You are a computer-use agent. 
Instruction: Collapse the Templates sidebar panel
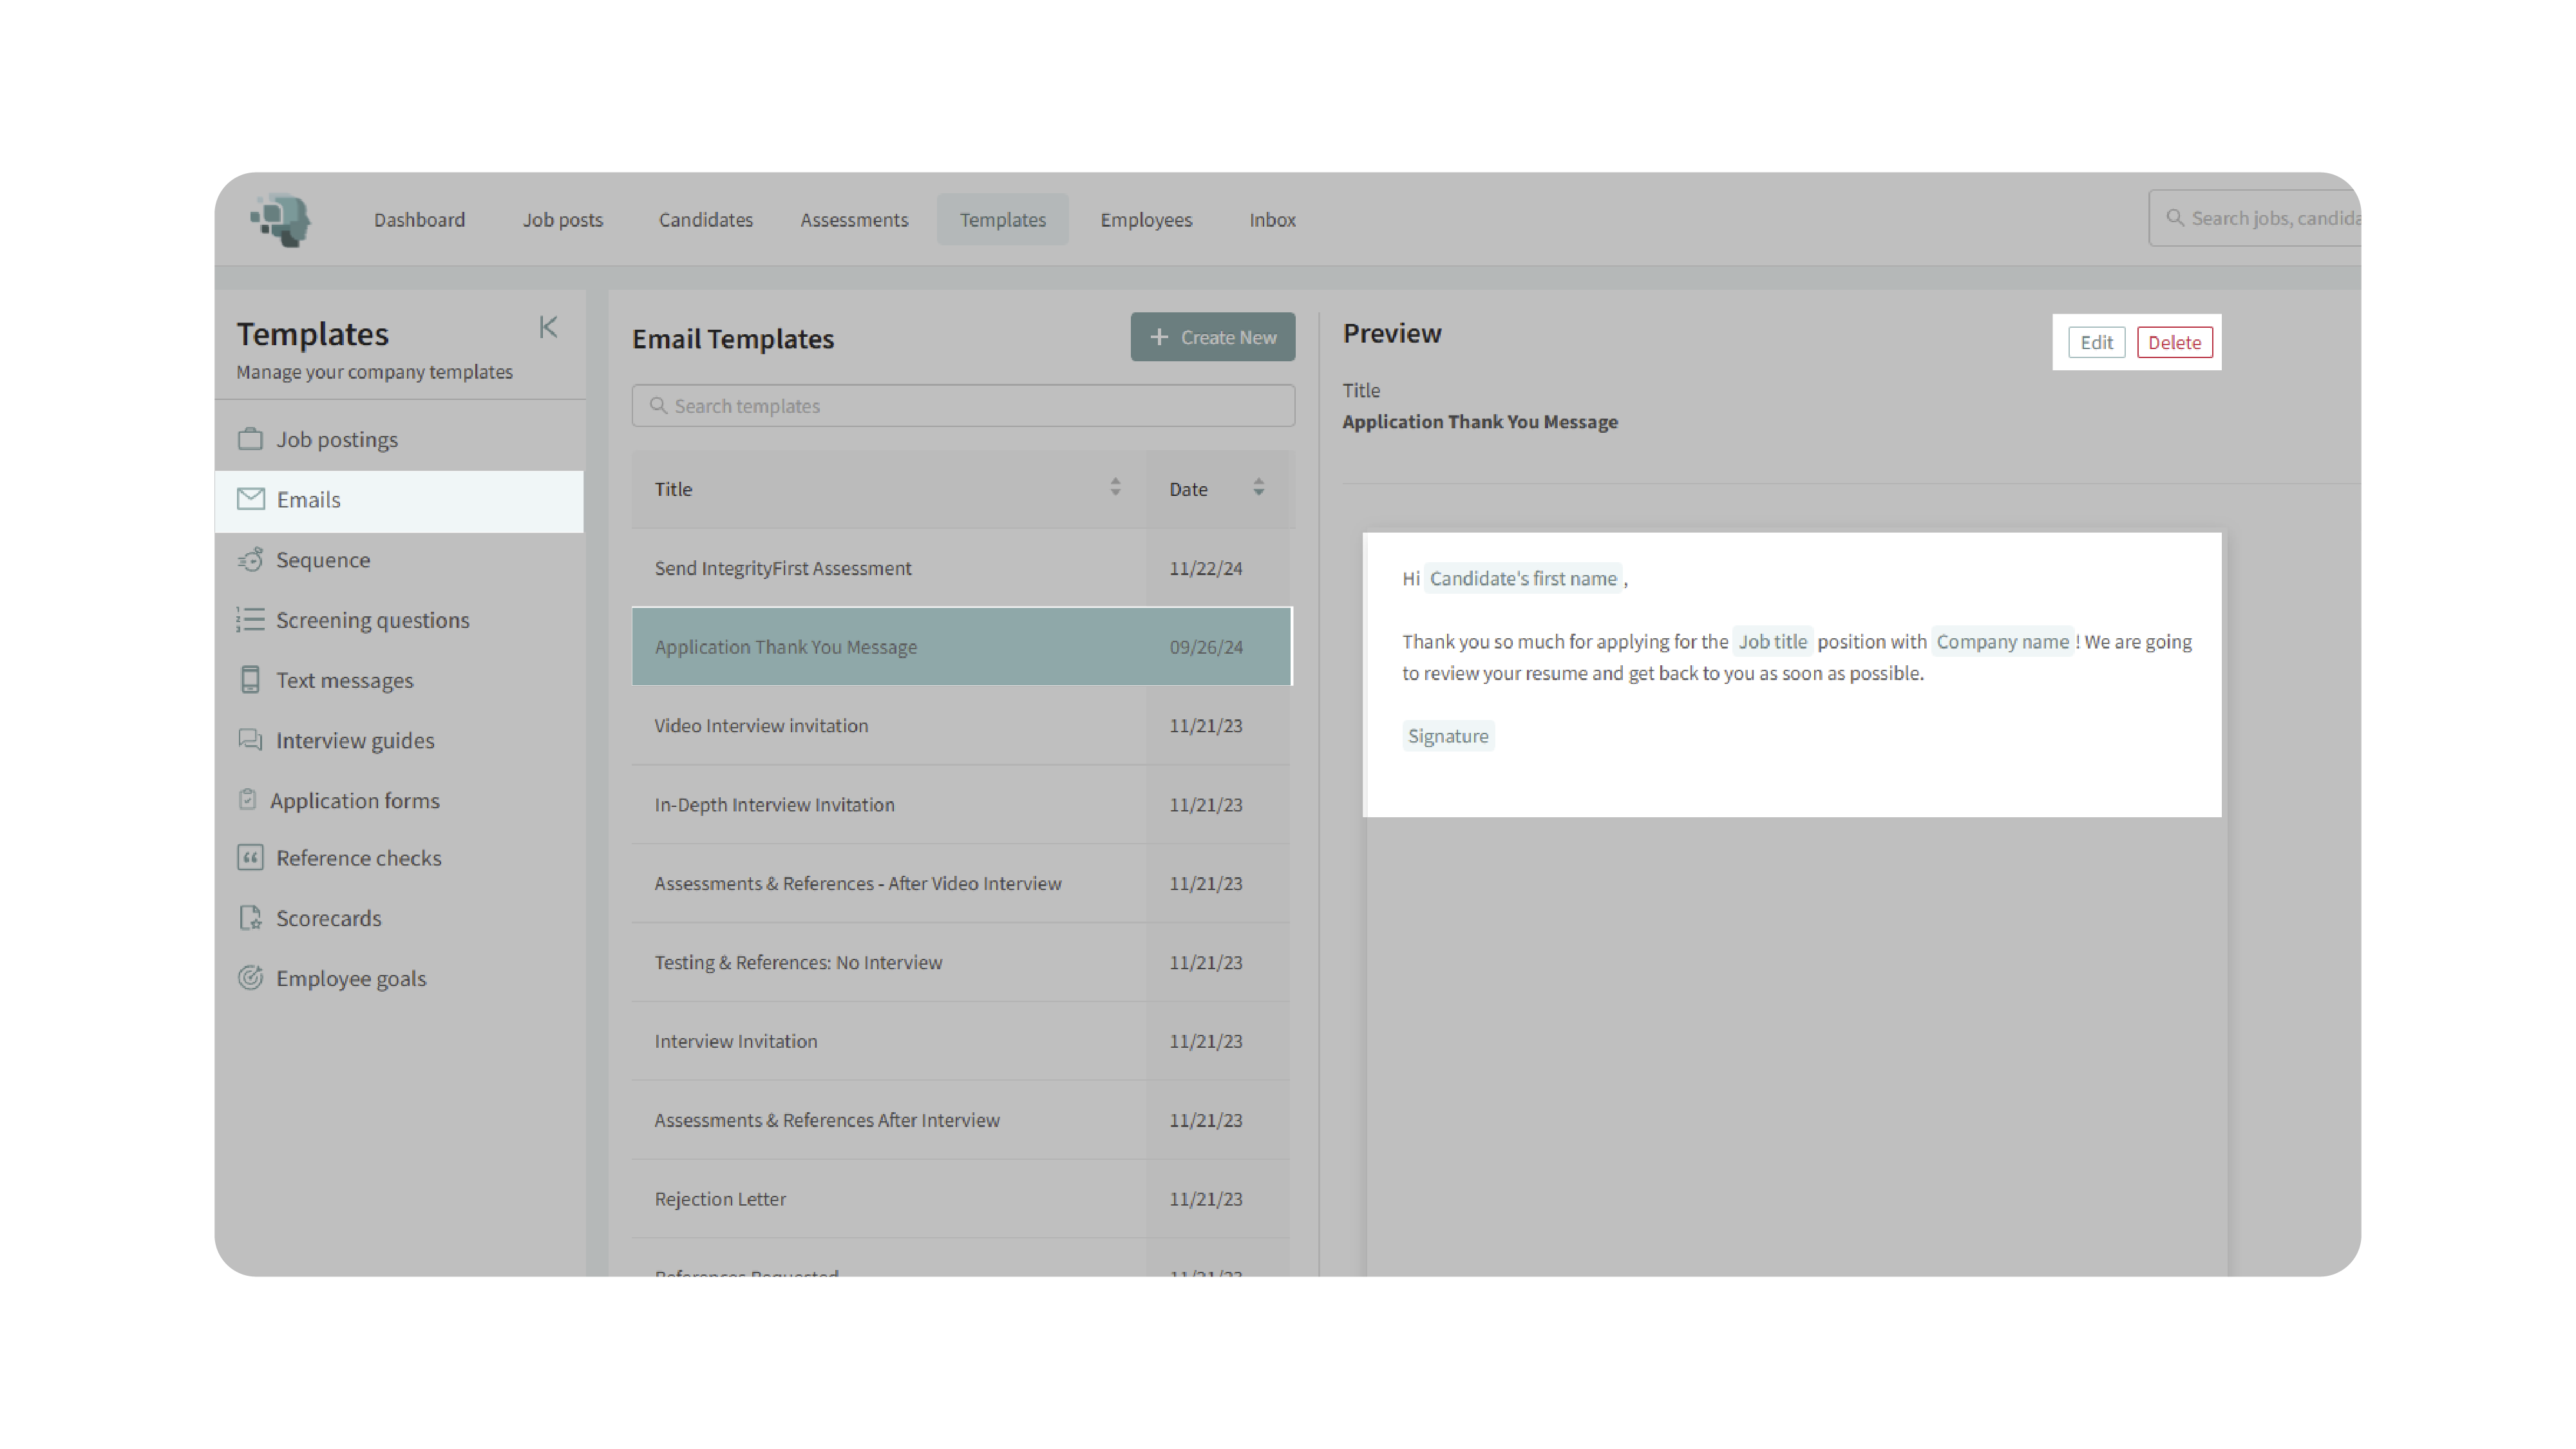(x=548, y=327)
